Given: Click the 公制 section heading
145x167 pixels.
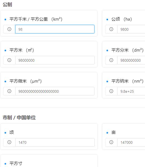Looking at the screenshot, I should (7, 5).
